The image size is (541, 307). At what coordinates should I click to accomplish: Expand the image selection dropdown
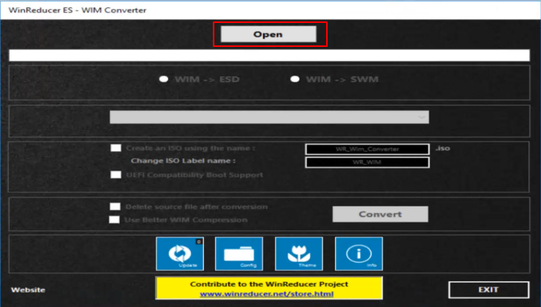pos(270,117)
